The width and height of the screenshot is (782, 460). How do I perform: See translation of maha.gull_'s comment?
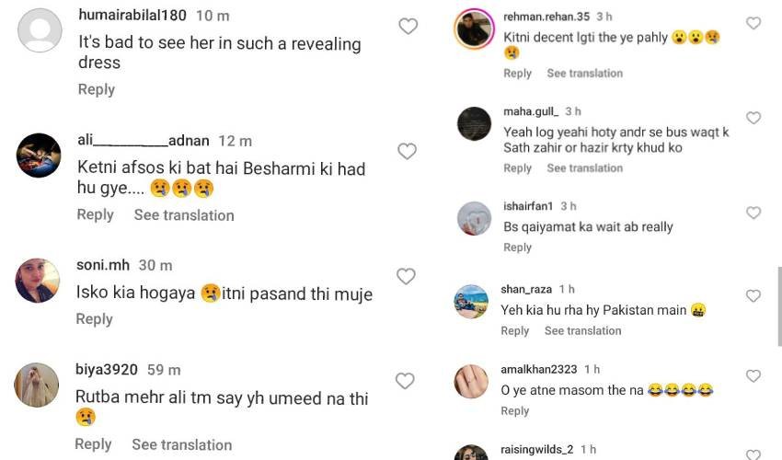pyautogui.click(x=584, y=168)
